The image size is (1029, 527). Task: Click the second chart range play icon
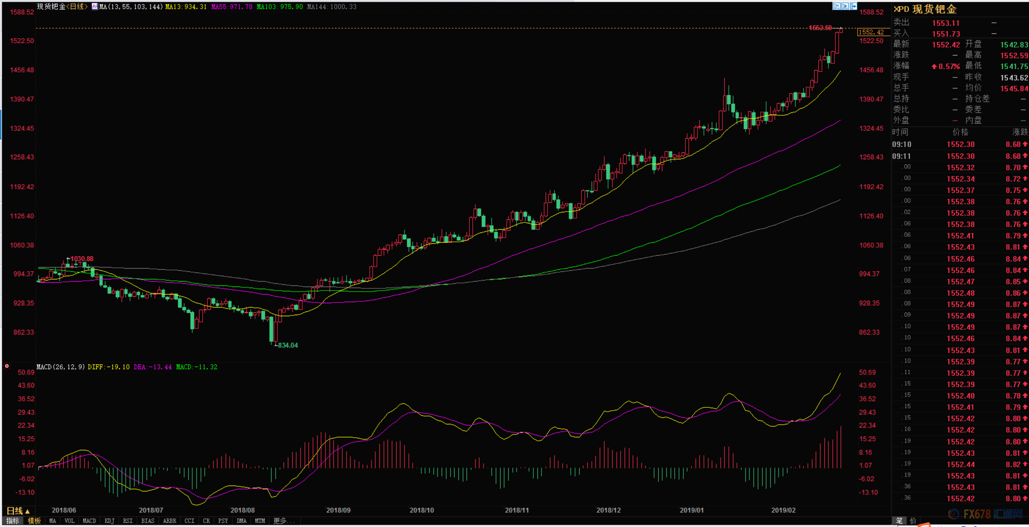click(845, 6)
